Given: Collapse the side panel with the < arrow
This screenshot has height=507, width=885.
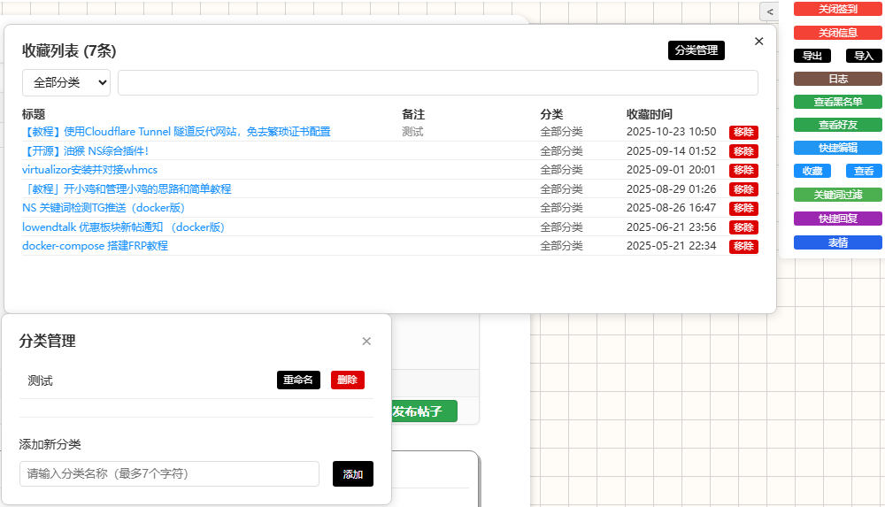Looking at the screenshot, I should (770, 12).
